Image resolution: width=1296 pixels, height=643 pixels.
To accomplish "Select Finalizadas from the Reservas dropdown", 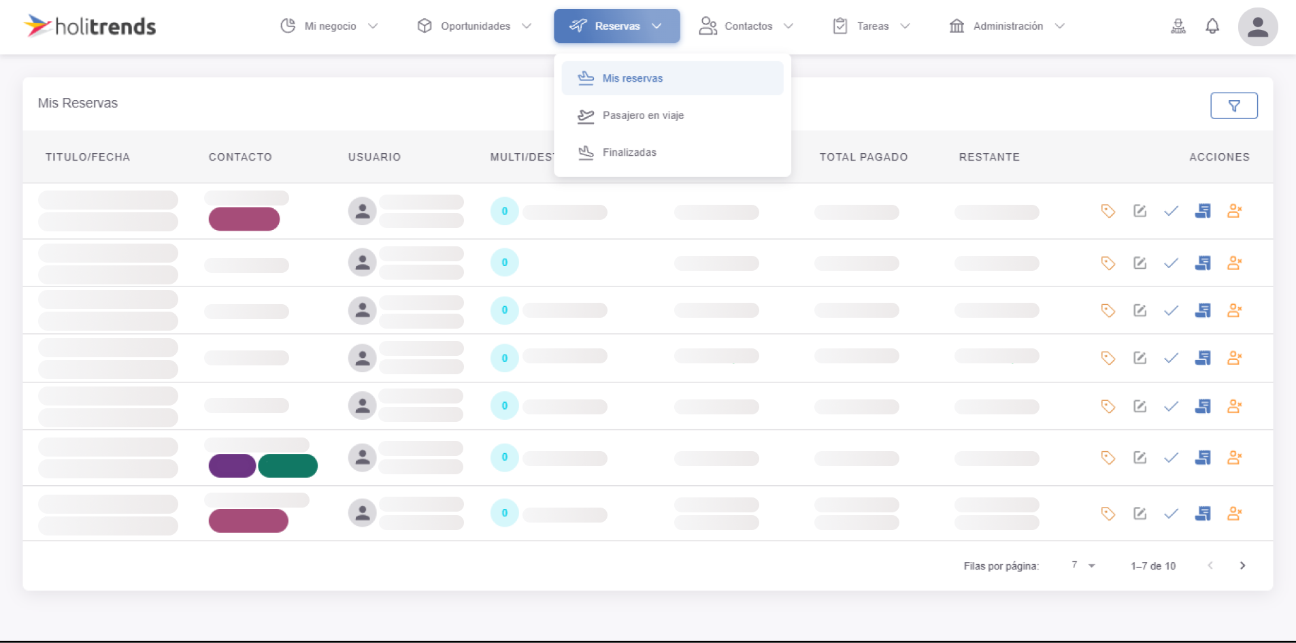I will (x=672, y=152).
